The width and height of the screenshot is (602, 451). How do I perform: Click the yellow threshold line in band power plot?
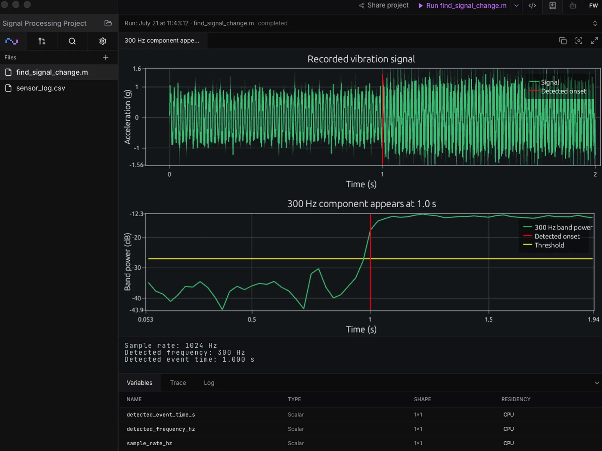click(x=370, y=259)
